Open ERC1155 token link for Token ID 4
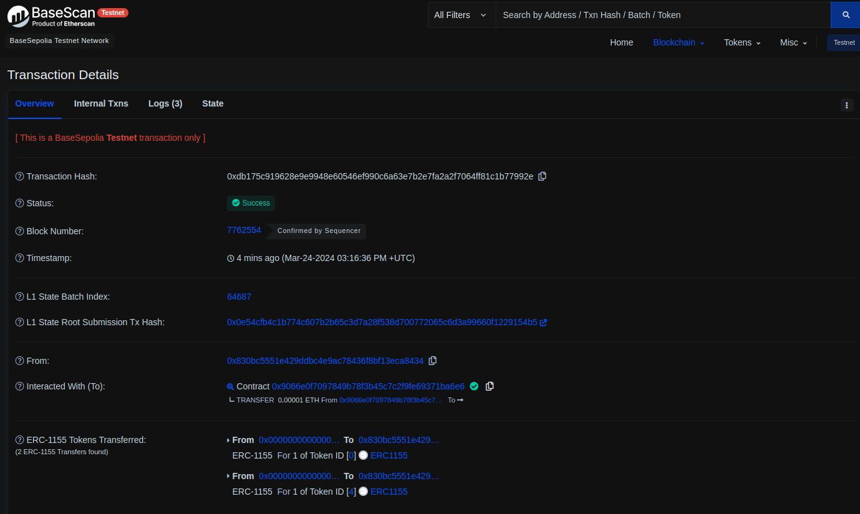Viewport: 860px width, 514px height. pyautogui.click(x=389, y=492)
